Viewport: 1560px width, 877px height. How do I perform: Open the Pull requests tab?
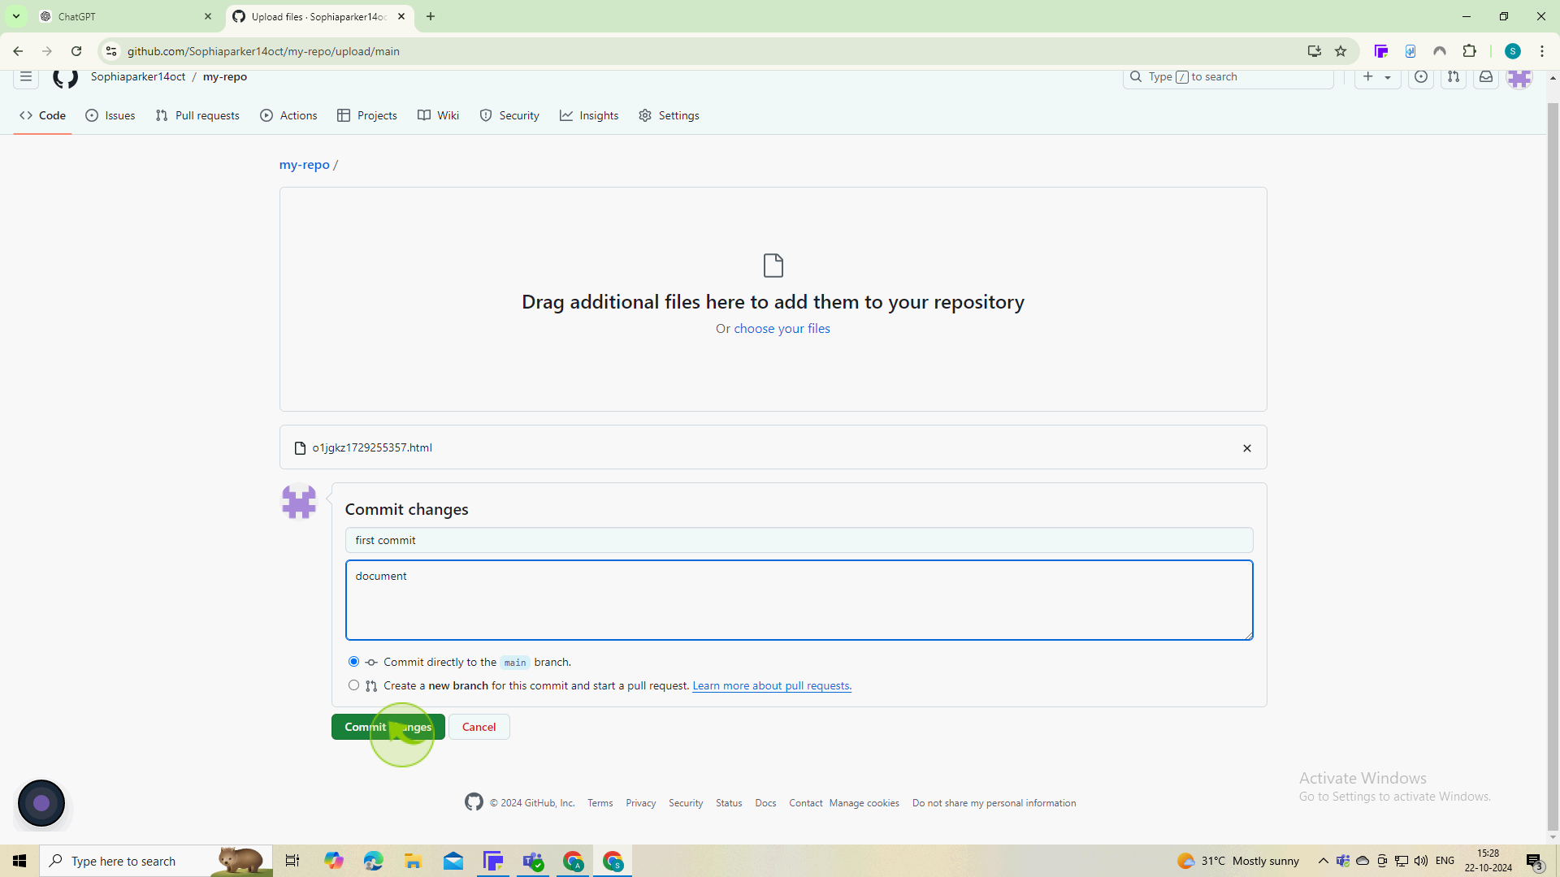(196, 115)
